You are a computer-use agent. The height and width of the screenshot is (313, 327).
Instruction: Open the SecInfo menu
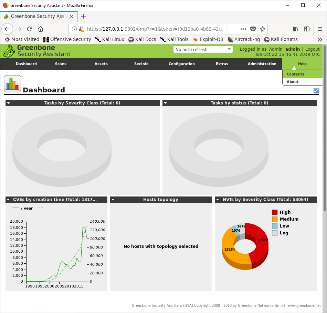tap(141, 64)
